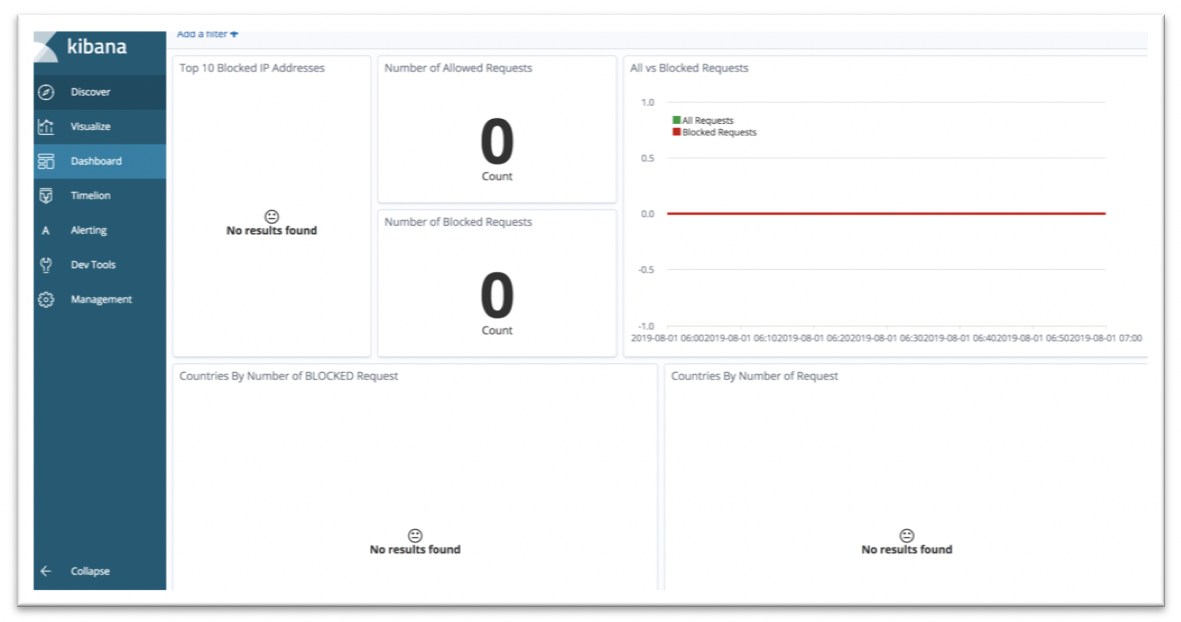Click the Discover compass icon

tap(46, 92)
